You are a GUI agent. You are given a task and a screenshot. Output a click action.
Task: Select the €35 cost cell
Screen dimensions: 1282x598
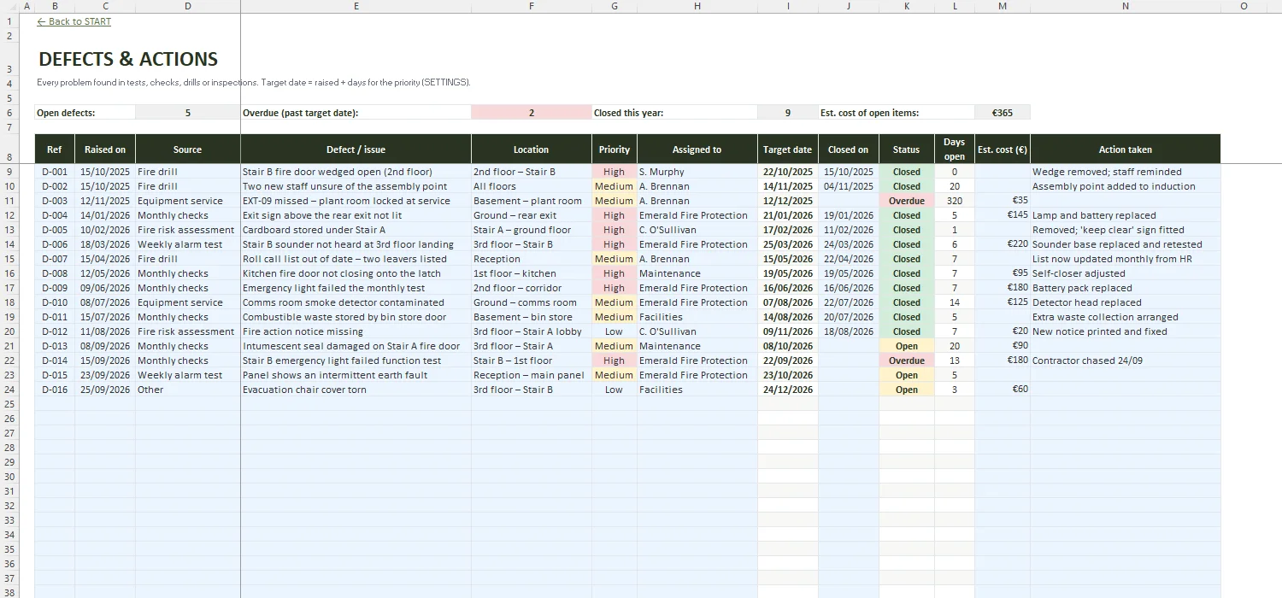click(1003, 201)
